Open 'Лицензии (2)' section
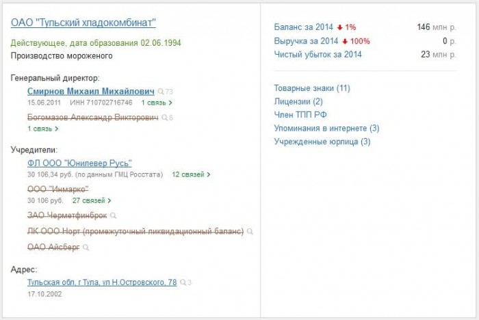Screen dimensions: 479x320 click(x=298, y=101)
